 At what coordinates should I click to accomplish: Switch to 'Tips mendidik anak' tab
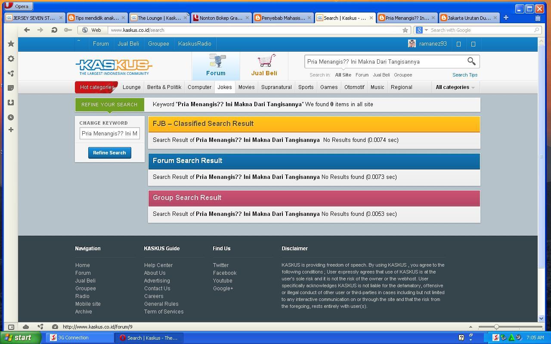click(x=97, y=18)
